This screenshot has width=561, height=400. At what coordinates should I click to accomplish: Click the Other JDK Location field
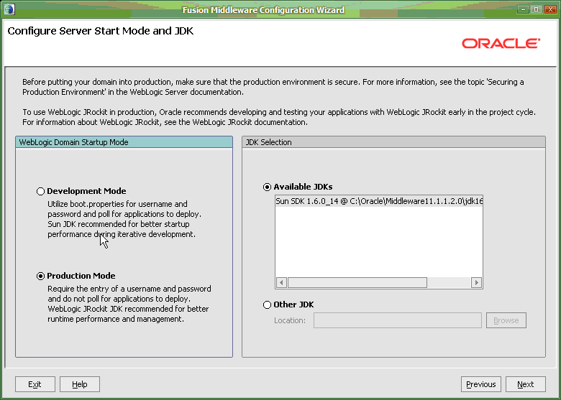pos(398,320)
